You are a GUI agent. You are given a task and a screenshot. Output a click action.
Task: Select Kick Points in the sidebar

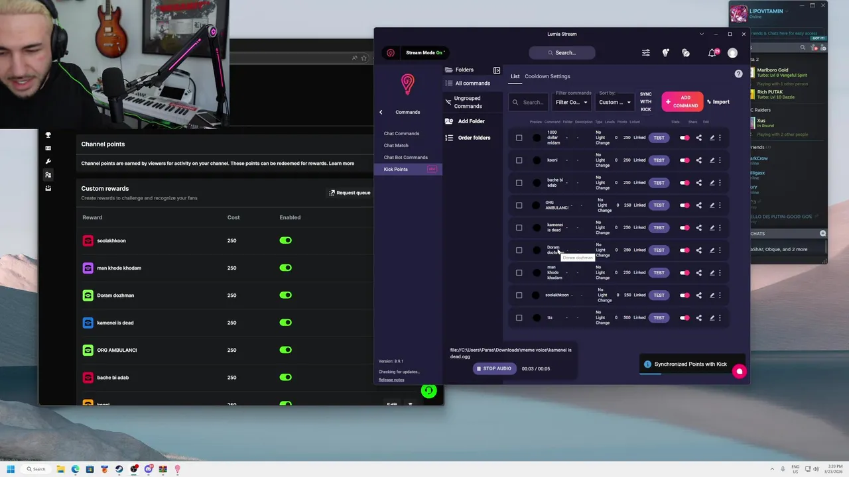tap(407, 170)
